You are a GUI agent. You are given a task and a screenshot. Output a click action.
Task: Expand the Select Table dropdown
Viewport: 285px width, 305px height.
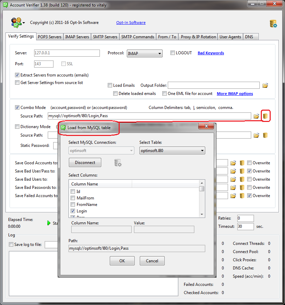coord(172,150)
